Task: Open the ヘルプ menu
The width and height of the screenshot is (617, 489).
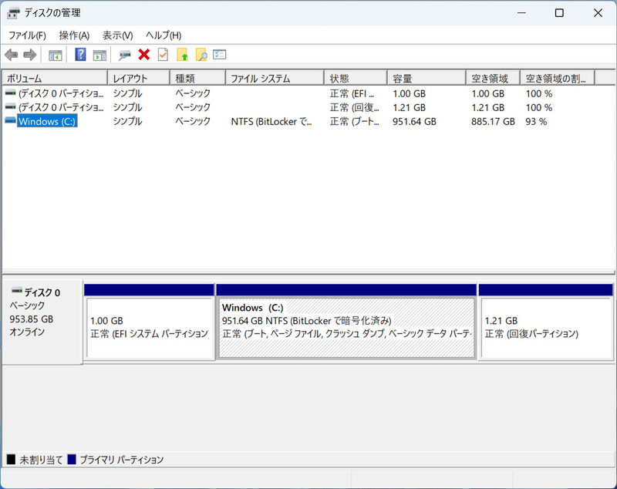Action: [x=160, y=35]
